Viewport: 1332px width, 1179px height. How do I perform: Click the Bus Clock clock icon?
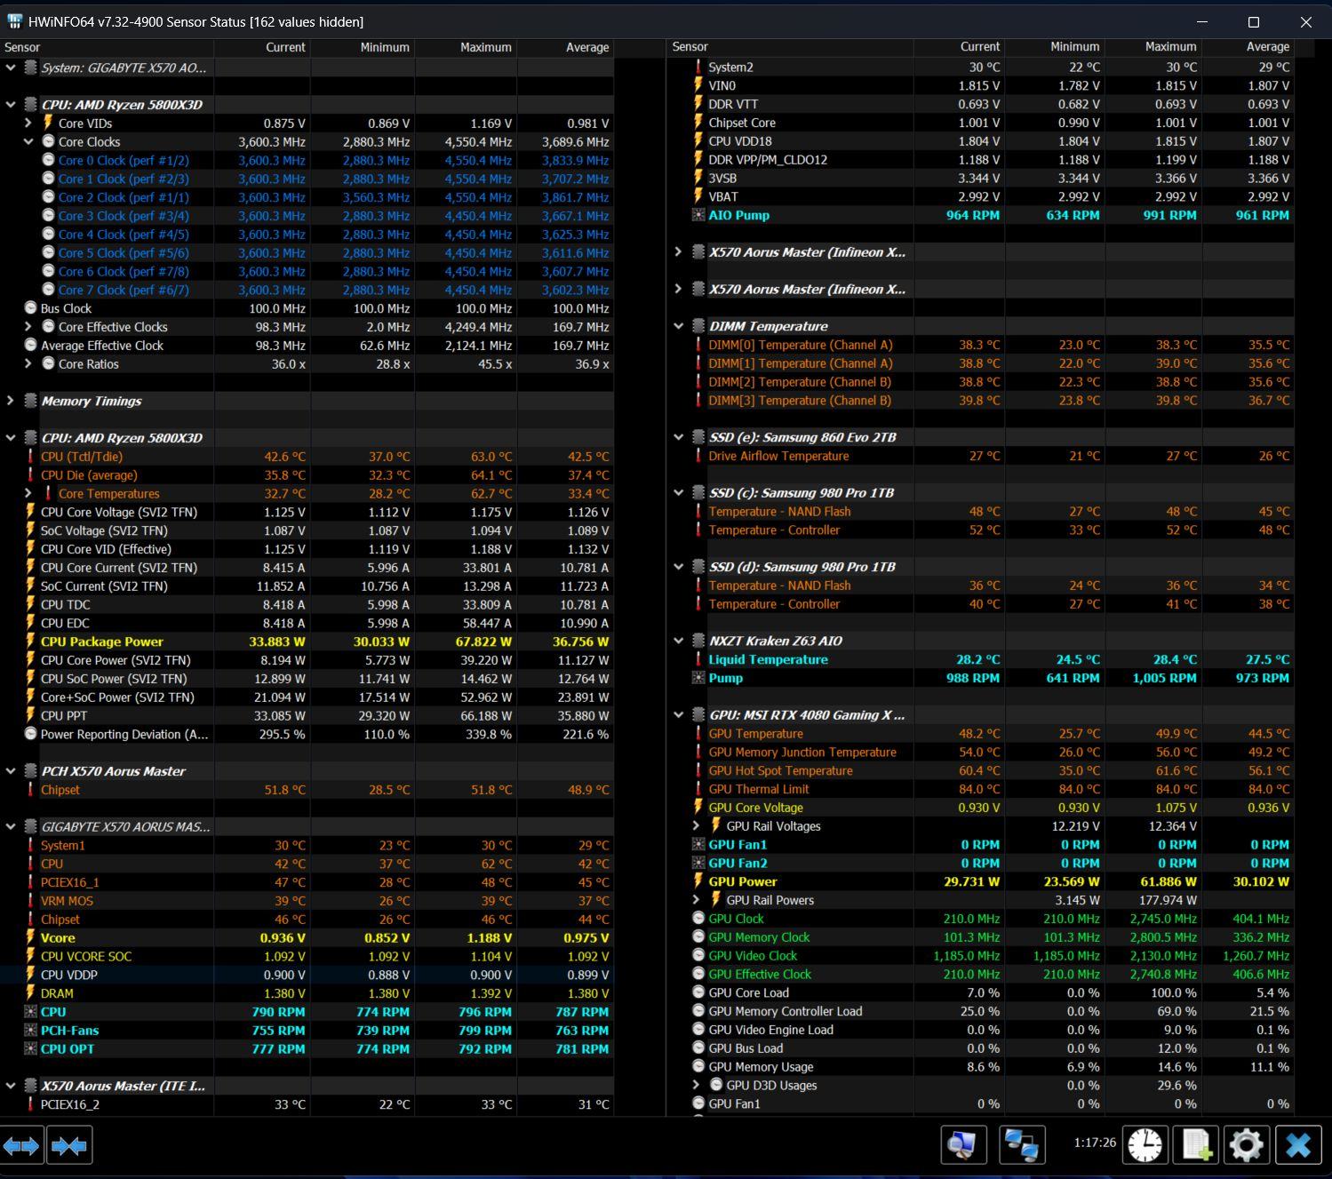pos(31,308)
